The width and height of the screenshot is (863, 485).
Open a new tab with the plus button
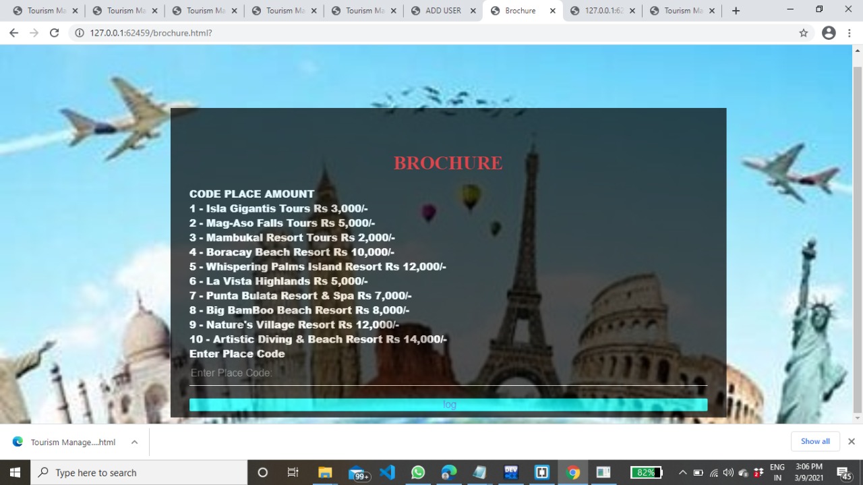pos(736,11)
